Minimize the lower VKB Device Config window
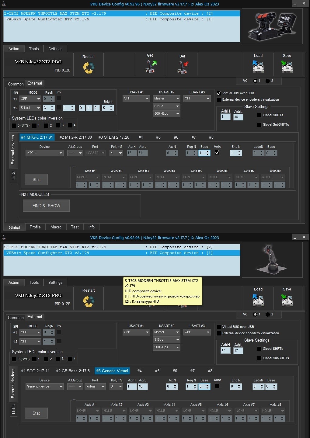The image size is (310, 438). [295, 237]
